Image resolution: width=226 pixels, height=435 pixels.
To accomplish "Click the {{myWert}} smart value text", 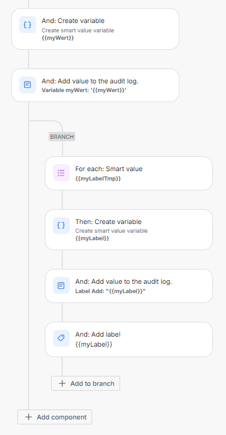I will tap(58, 38).
